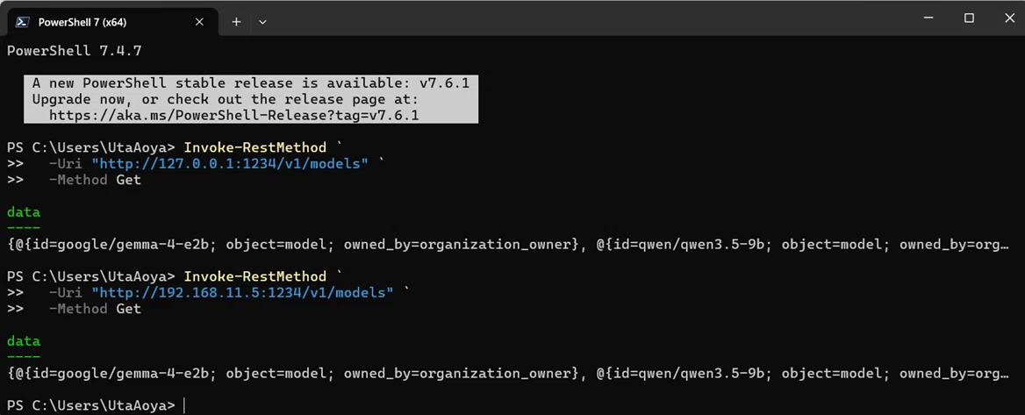Close the terminal window
1025x415 pixels.
click(x=1008, y=18)
